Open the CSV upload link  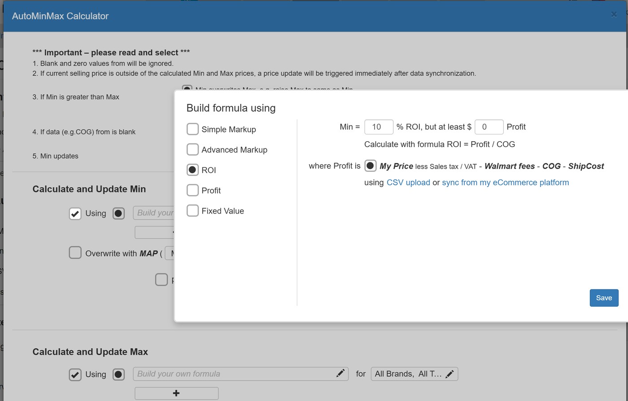point(408,183)
